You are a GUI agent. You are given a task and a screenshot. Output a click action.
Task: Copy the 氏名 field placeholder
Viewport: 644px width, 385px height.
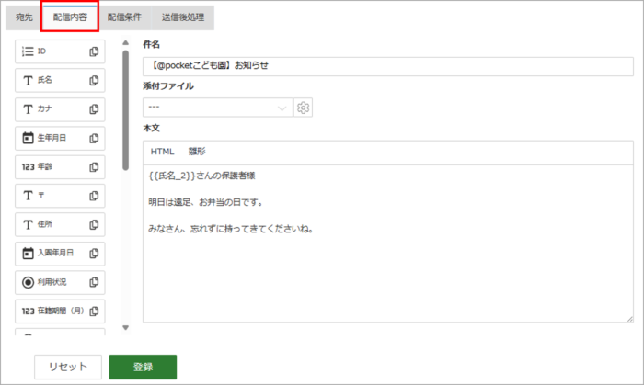[94, 80]
